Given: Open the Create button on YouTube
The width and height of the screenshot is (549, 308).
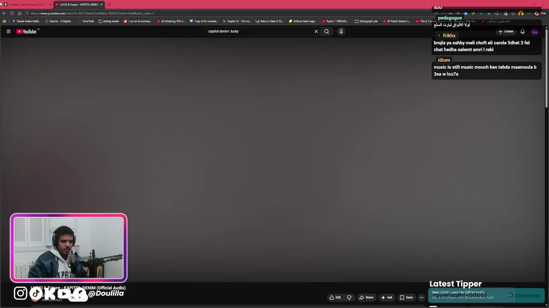Looking at the screenshot, I should click(x=506, y=31).
